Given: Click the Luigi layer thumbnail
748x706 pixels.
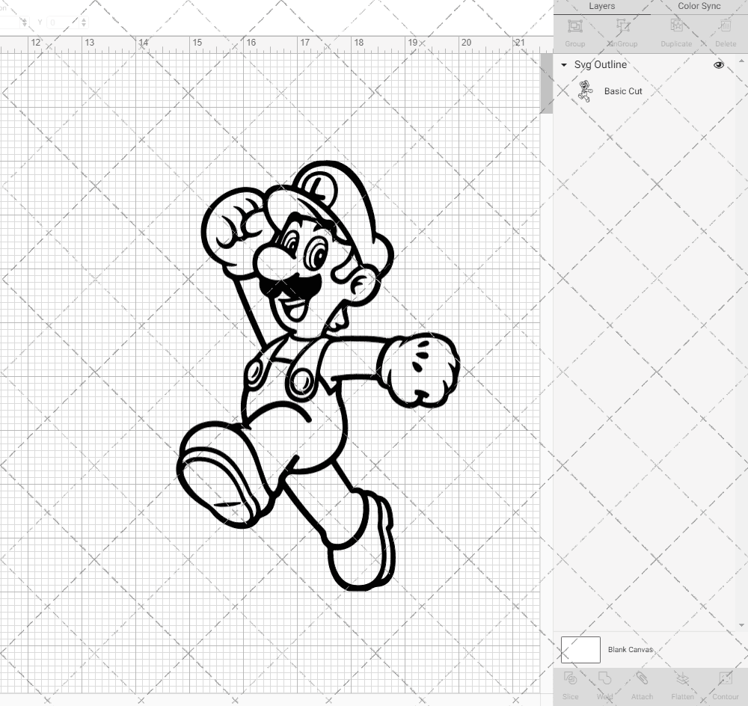Looking at the screenshot, I should [x=584, y=90].
